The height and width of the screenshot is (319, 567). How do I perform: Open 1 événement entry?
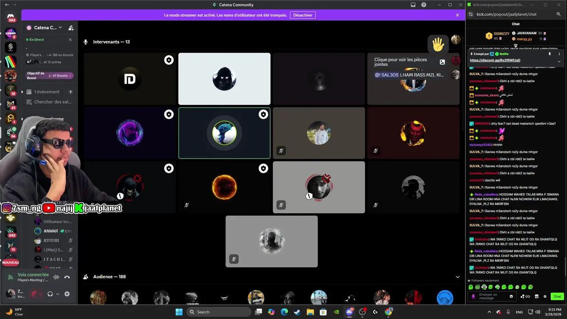(49, 92)
